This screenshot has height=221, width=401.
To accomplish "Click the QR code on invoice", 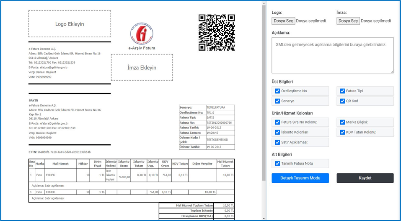I will (x=216, y=33).
